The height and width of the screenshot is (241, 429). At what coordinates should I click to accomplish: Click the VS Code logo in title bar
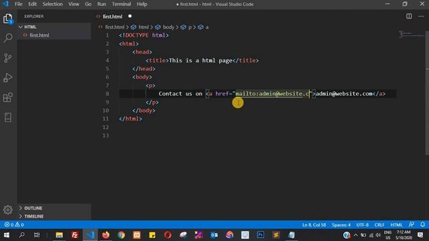5,4
